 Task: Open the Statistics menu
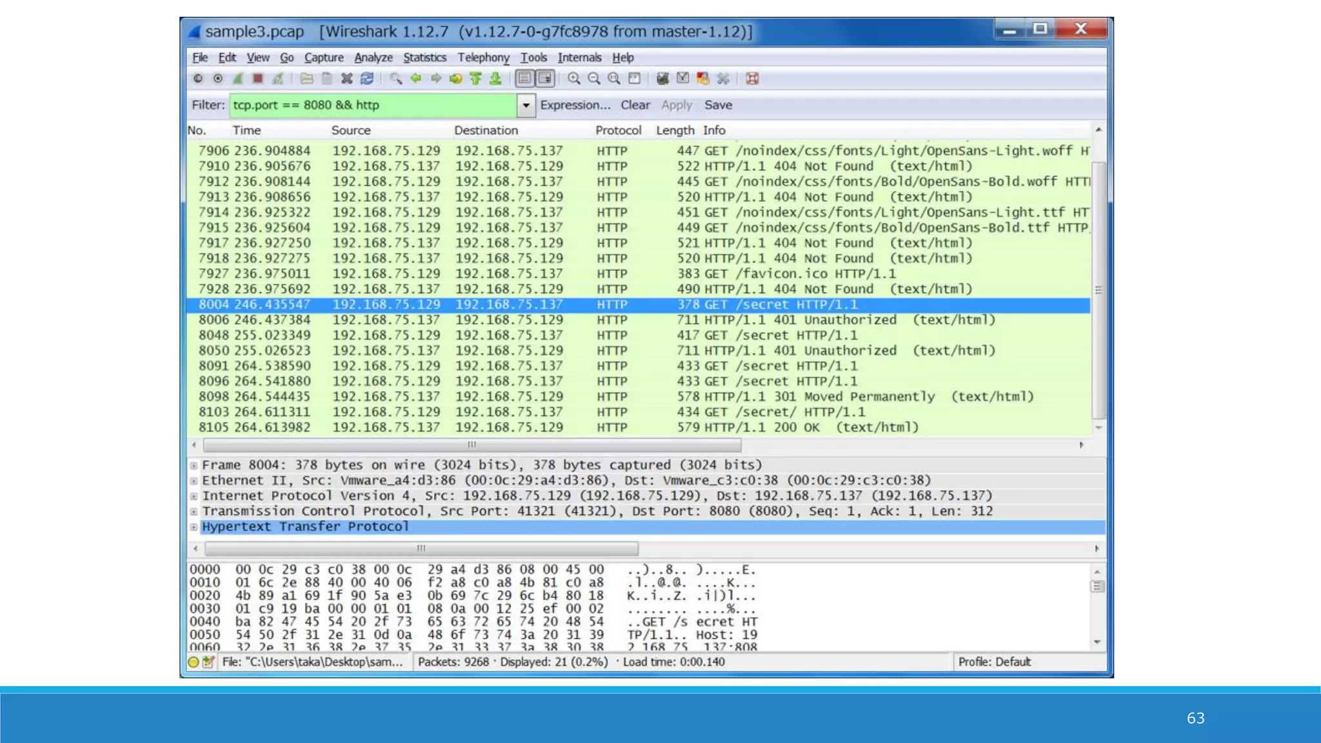pos(424,57)
